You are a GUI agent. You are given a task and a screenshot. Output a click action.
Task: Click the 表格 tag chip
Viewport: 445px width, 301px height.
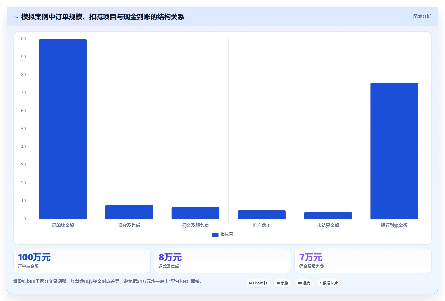[282, 283]
